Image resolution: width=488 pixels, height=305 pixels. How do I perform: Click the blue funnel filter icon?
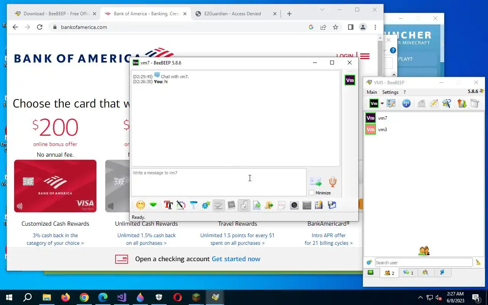tap(193, 205)
